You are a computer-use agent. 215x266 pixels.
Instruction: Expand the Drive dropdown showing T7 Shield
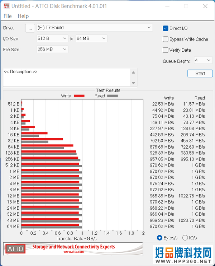pyautogui.click(x=95, y=28)
